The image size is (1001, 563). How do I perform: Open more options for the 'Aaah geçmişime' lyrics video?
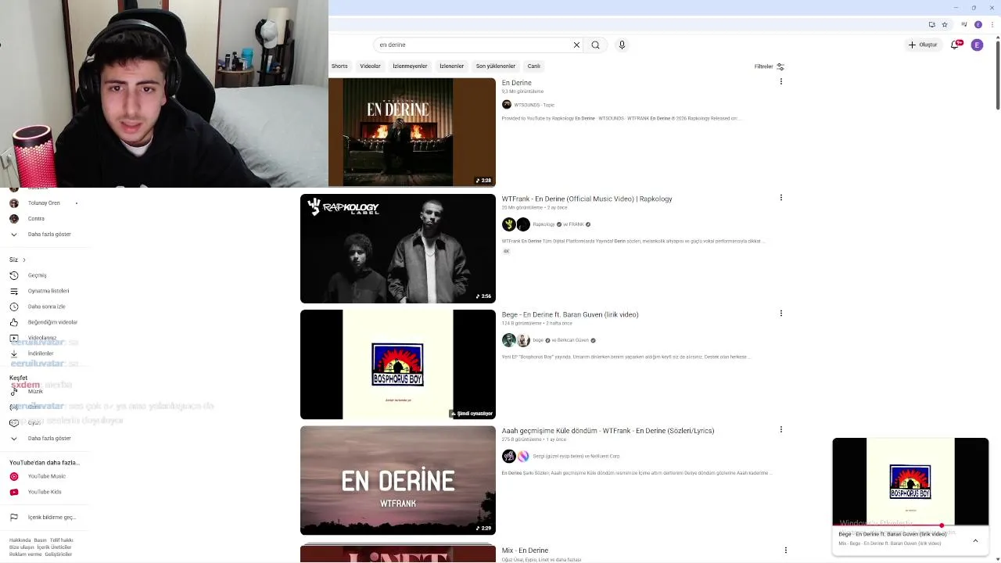780,429
